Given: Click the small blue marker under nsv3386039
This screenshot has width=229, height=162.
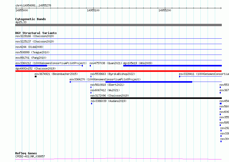Looking at the screenshot, I should pos(92,104).
